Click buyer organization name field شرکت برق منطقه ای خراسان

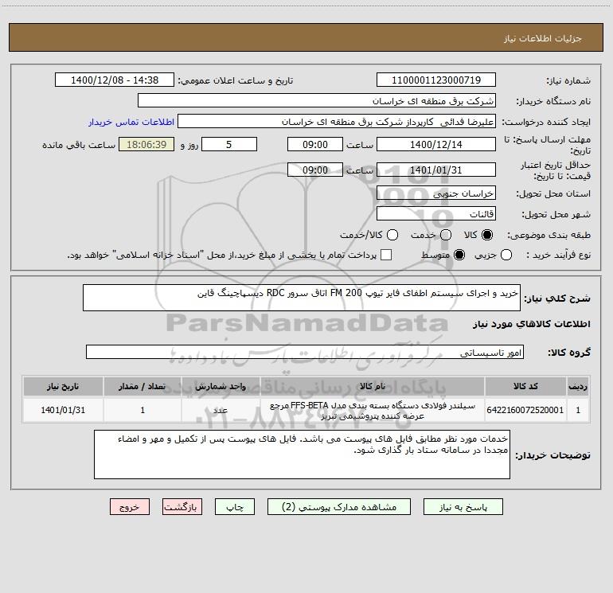pyautogui.click(x=317, y=101)
